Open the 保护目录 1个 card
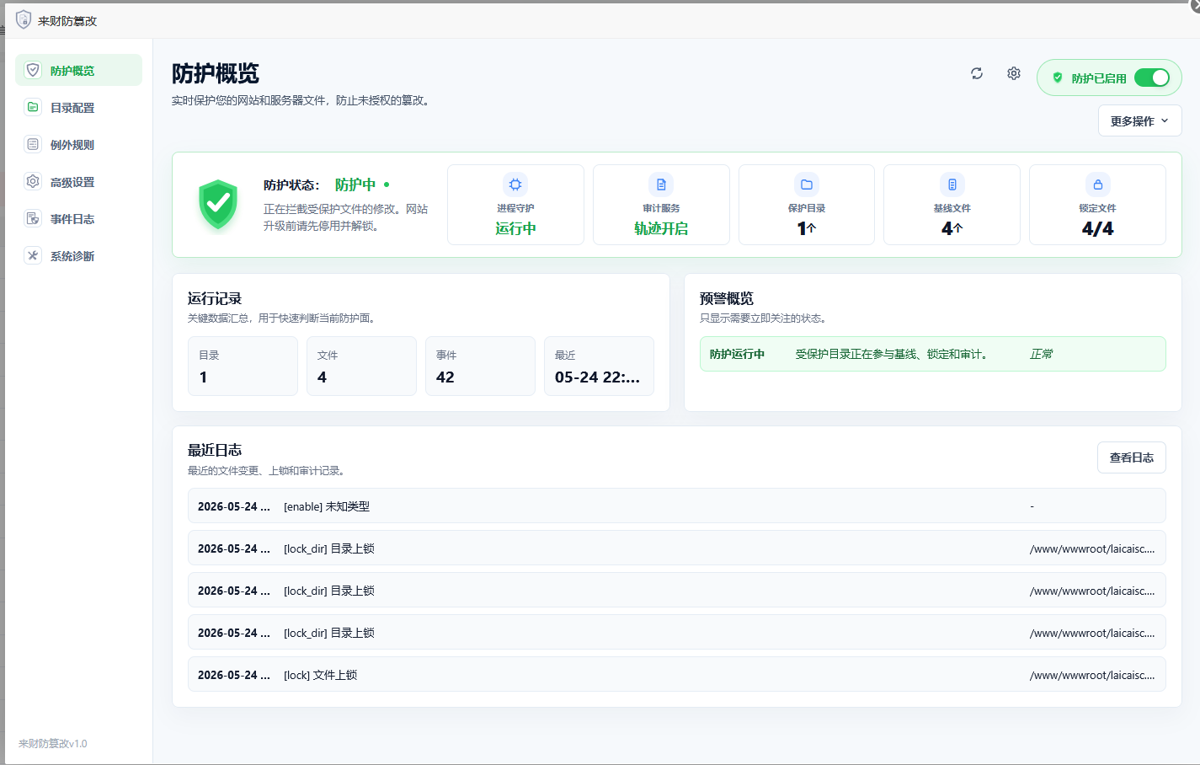Image resolution: width=1200 pixels, height=765 pixels. tap(807, 205)
